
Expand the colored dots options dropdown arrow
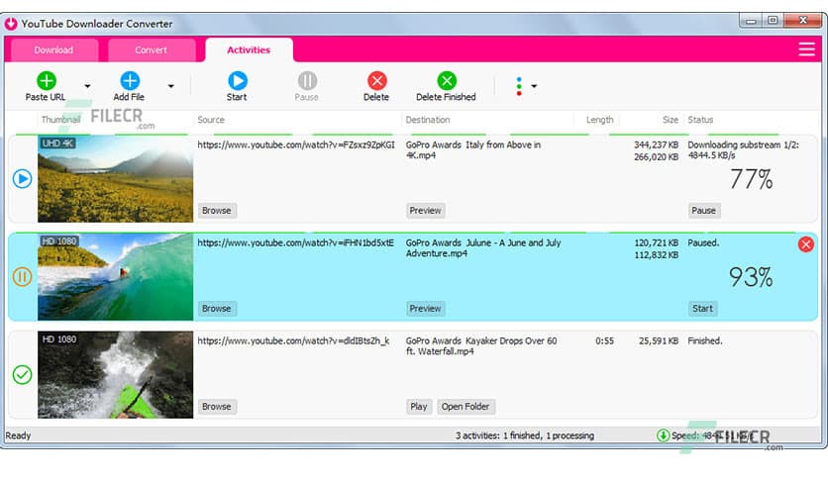[x=534, y=86]
